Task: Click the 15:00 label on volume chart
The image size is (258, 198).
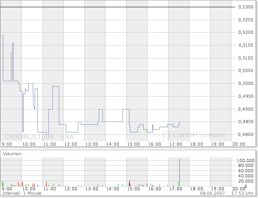Action: click(133, 188)
